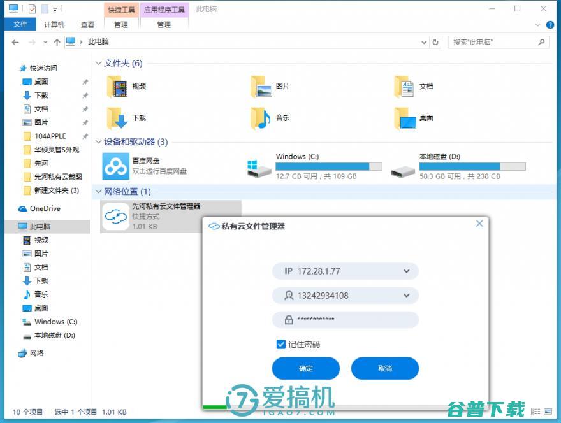Go up one level with up arrow
Image resolution: width=561 pixels, height=423 pixels.
tap(57, 42)
